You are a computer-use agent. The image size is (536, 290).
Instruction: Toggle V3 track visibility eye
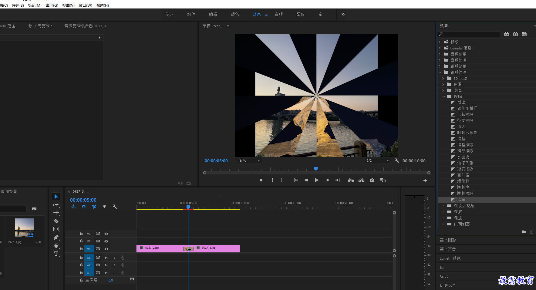(x=106, y=234)
